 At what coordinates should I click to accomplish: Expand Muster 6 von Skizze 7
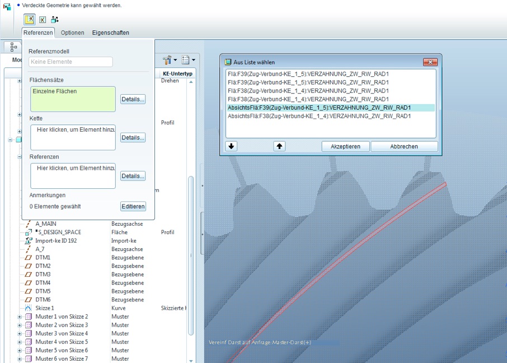coord(20,359)
